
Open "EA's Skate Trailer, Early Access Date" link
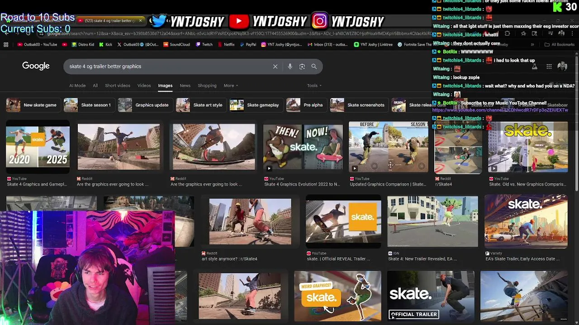(x=522, y=259)
